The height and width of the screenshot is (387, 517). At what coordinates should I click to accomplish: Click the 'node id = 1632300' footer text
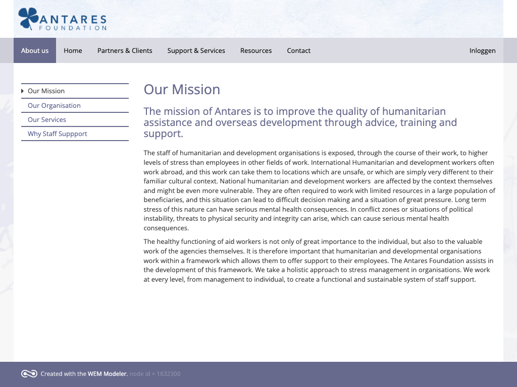(155, 373)
